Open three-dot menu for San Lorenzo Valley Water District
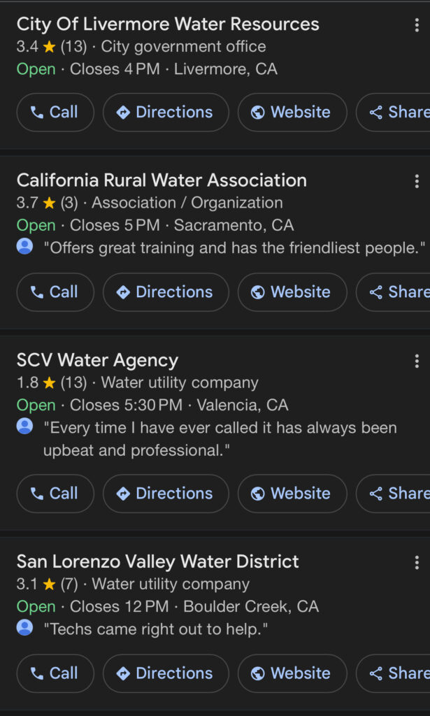 [x=417, y=563]
